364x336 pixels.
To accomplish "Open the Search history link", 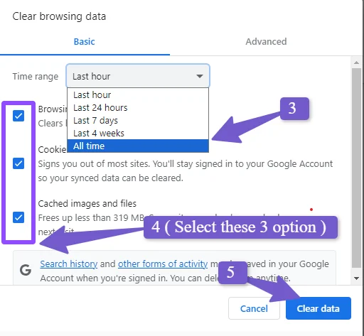I will [x=69, y=264].
